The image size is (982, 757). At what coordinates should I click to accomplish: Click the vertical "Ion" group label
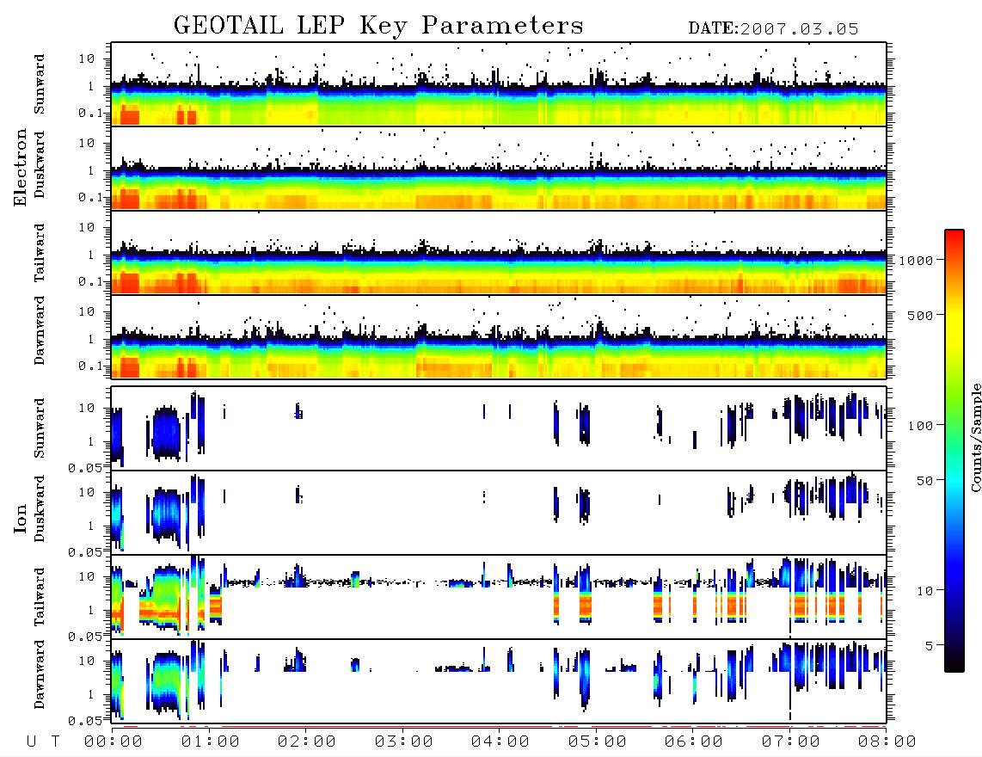21,519
